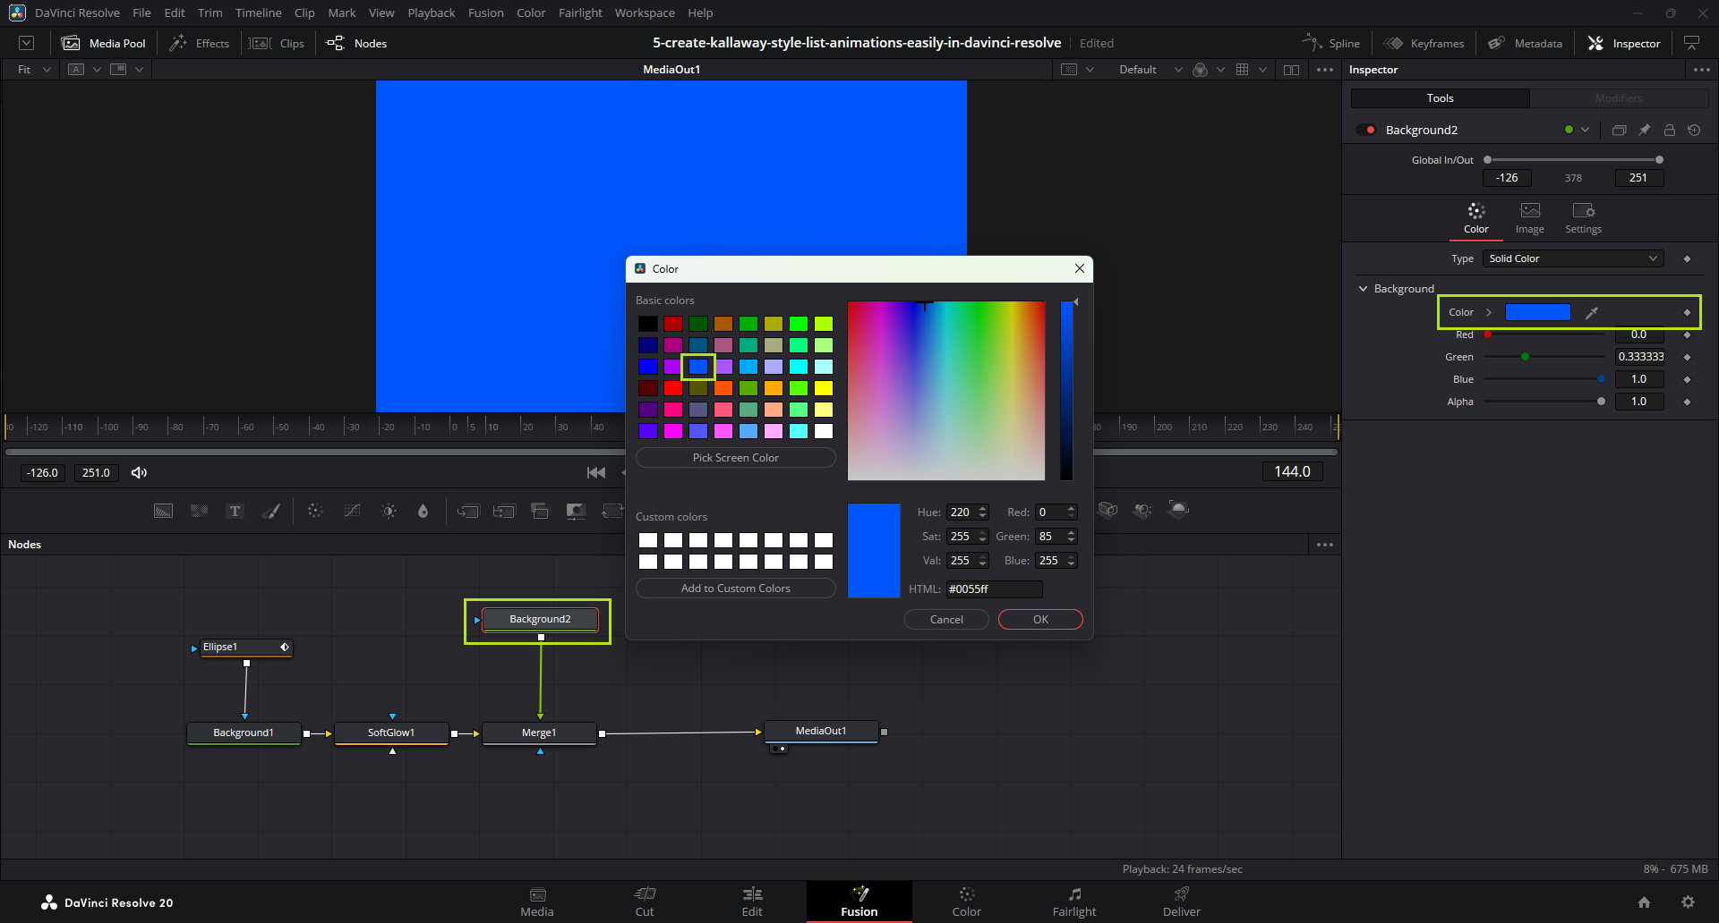Open the Spline editor panel

click(1331, 43)
